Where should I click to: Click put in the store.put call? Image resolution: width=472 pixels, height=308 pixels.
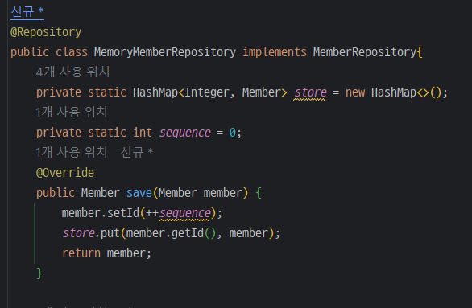[110, 233]
